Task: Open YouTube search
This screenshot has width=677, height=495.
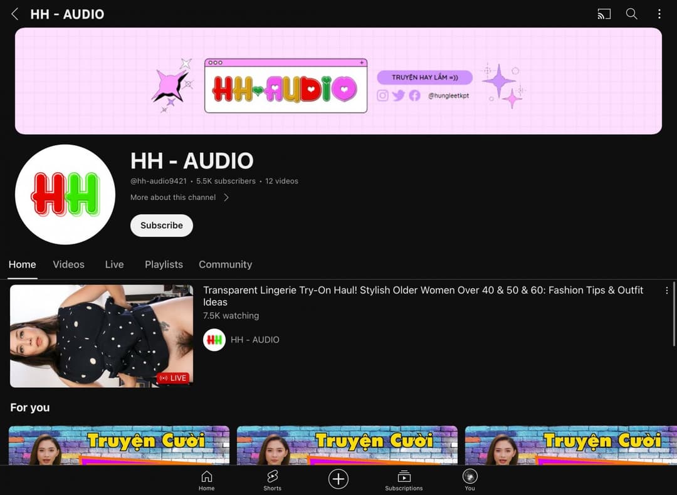Action: point(631,14)
